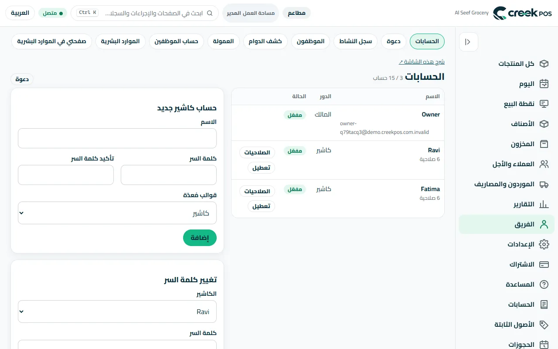Screen dimensions: 558x349
Task: Click the accounting ledger icon in sidebar
Action: click(544, 305)
